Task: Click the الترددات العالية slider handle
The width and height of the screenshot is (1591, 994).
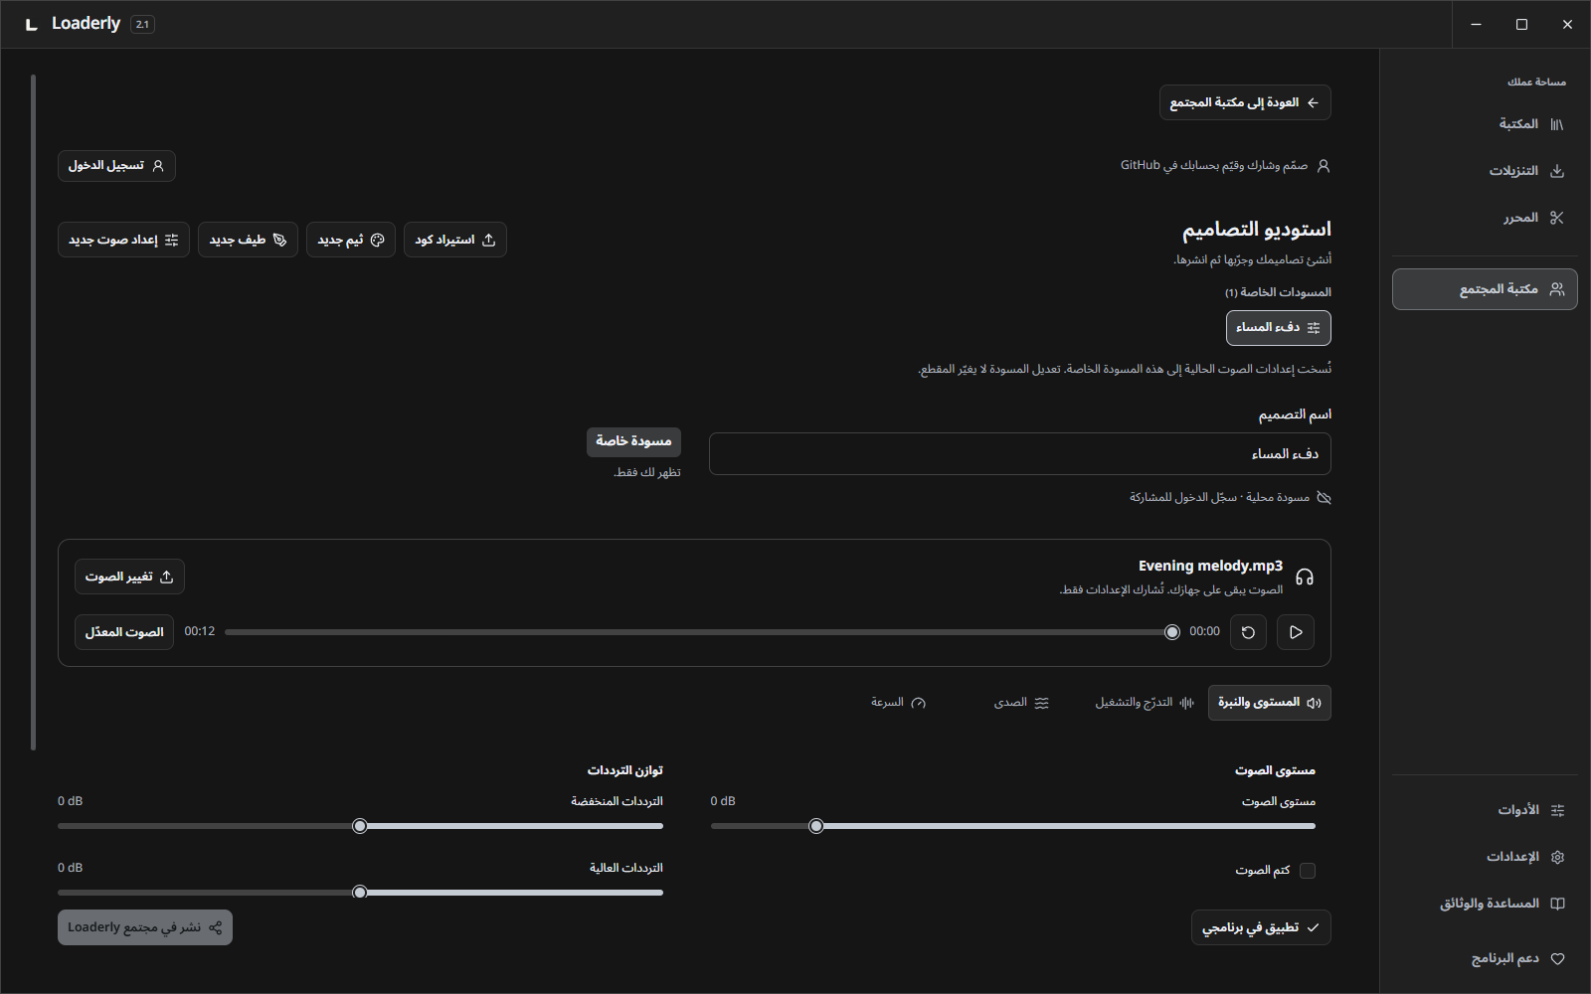Action: tap(360, 893)
